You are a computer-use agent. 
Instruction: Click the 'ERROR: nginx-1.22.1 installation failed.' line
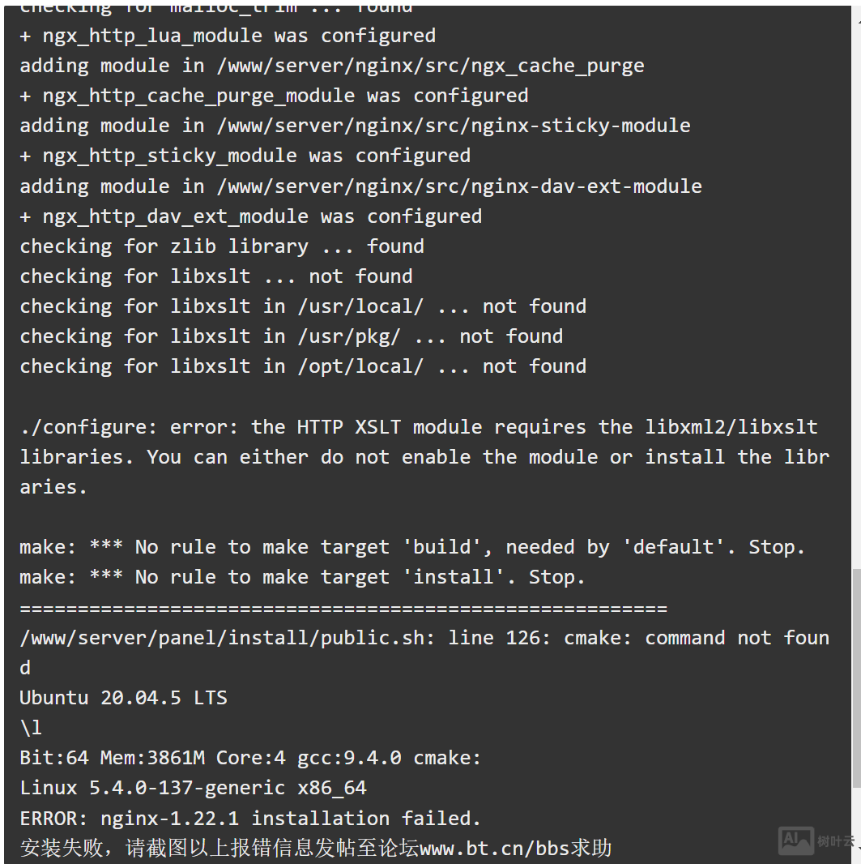click(250, 818)
